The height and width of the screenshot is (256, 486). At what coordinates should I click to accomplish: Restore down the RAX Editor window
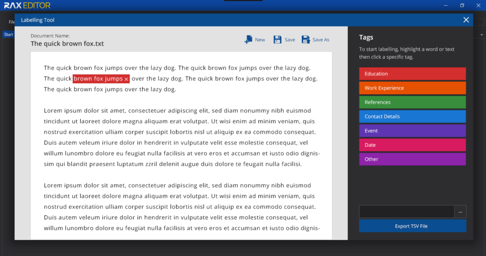pyautogui.click(x=462, y=5)
